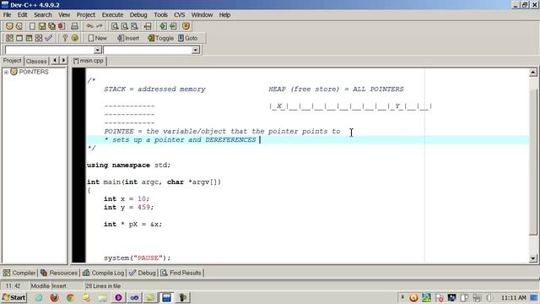The height and width of the screenshot is (304, 540).
Task: Click the editor scrollbar up arrow
Action: pyautogui.click(x=532, y=73)
